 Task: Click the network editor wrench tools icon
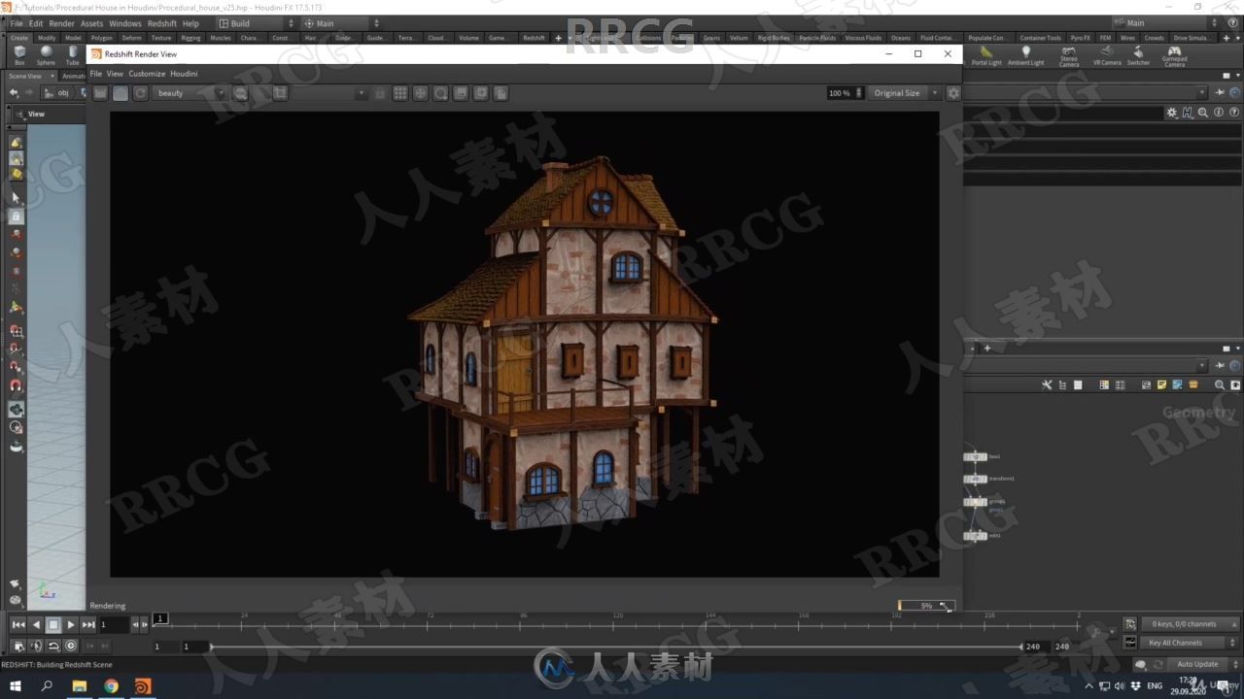pyautogui.click(x=1047, y=385)
